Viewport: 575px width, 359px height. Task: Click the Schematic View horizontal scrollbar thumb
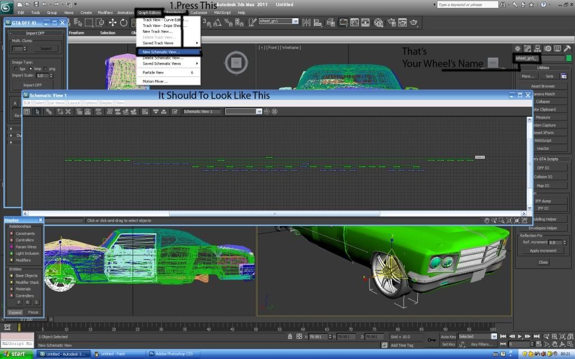pyautogui.click(x=274, y=214)
